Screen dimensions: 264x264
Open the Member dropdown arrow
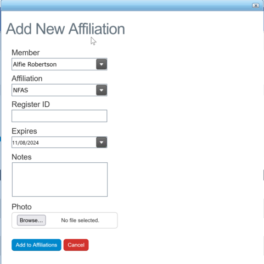(x=102, y=64)
